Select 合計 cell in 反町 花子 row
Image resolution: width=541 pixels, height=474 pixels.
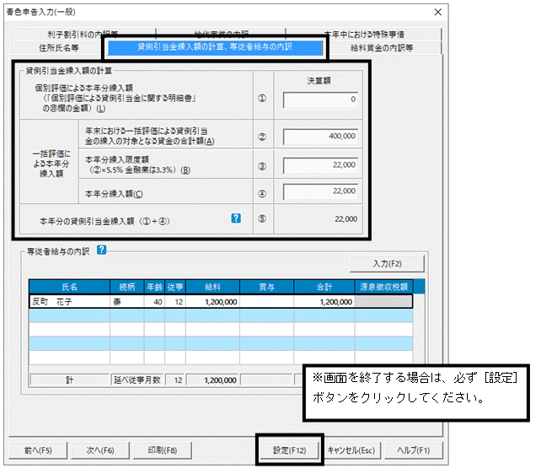324,302
